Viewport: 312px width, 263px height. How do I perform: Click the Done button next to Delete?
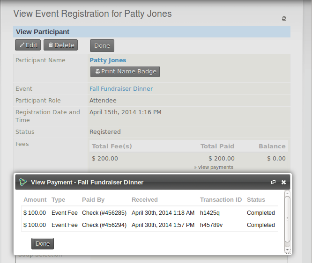point(102,45)
